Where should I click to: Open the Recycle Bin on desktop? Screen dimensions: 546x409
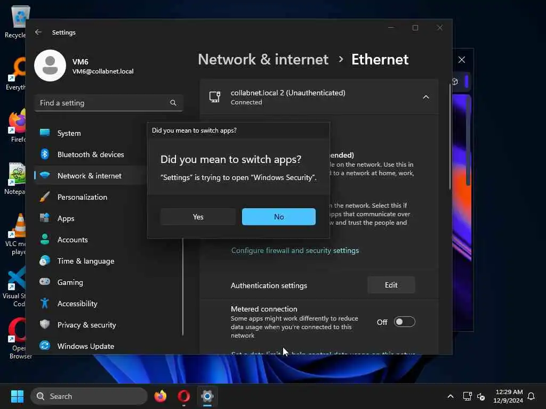[x=15, y=21]
